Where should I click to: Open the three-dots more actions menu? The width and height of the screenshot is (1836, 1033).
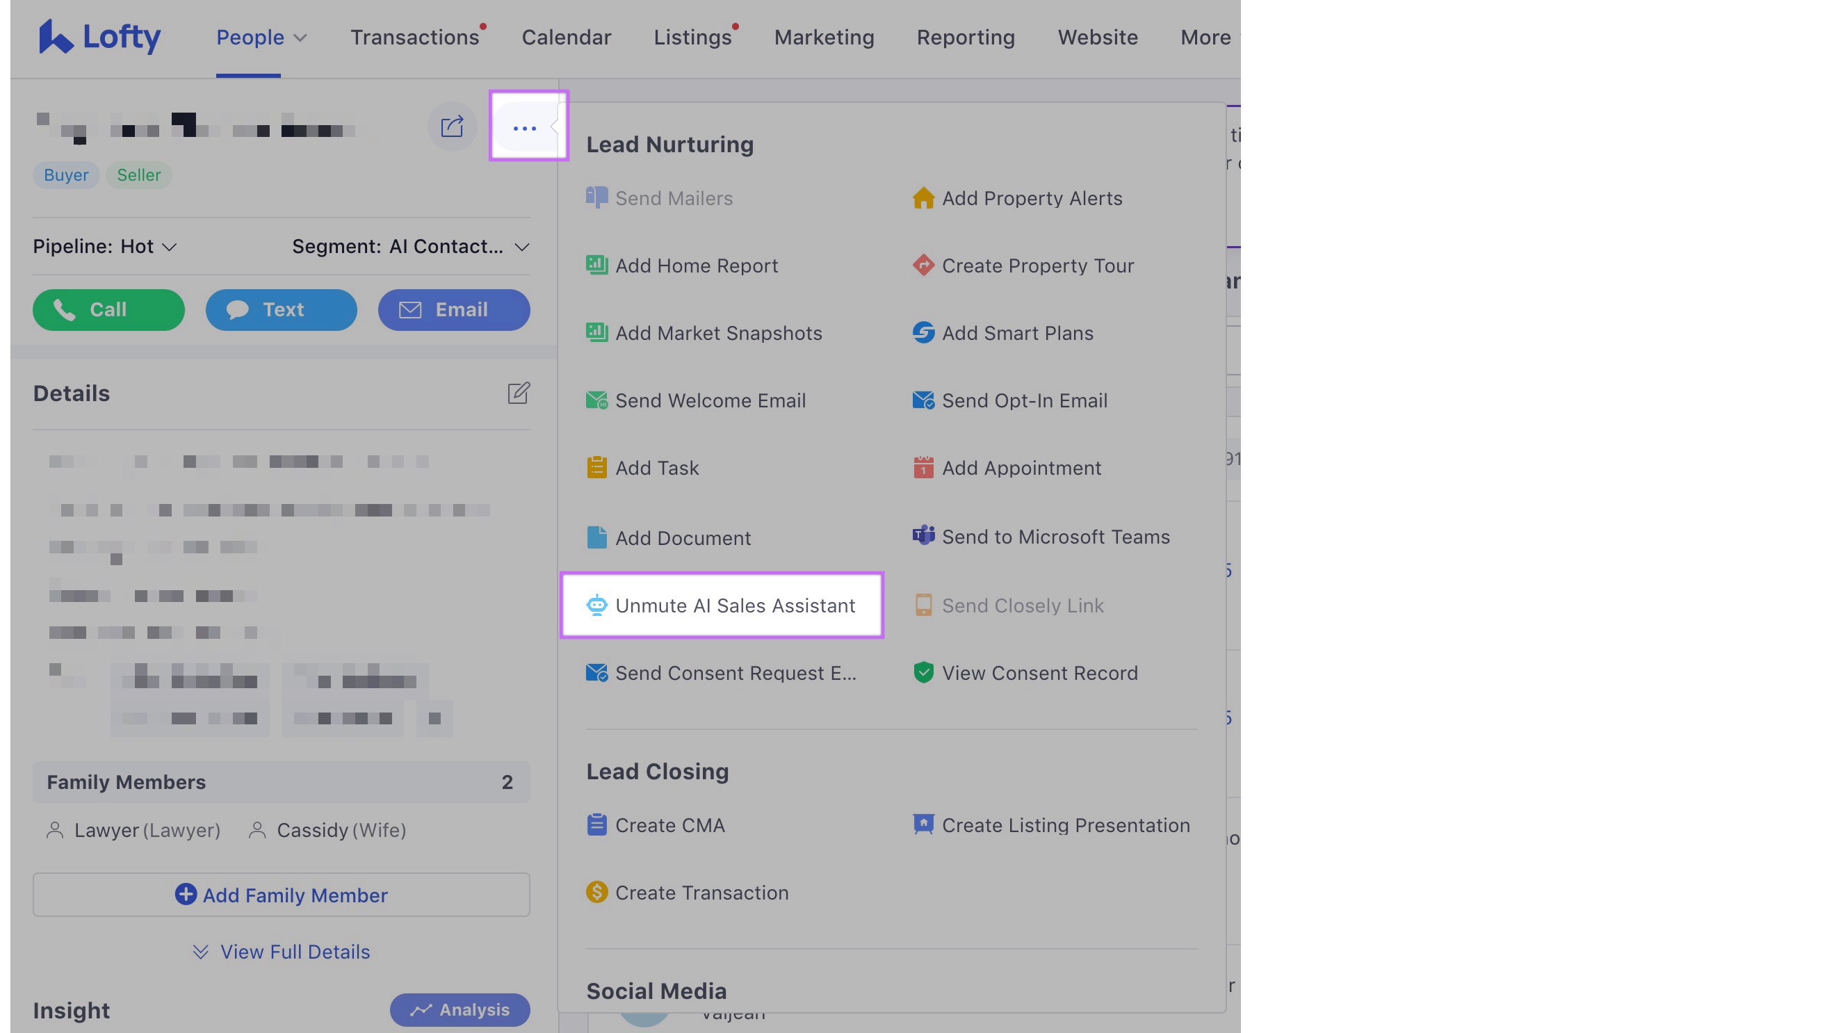[525, 129]
